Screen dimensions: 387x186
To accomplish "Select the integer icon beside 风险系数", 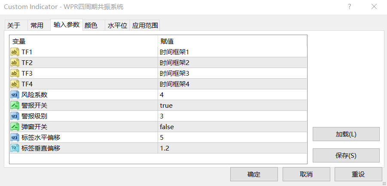I will click(x=15, y=95).
